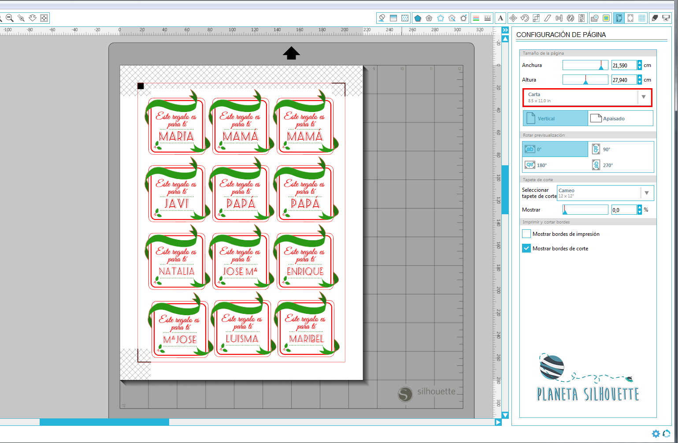Click the settings gear at bottom right
Viewport: 678px width, 443px height.
click(x=656, y=434)
